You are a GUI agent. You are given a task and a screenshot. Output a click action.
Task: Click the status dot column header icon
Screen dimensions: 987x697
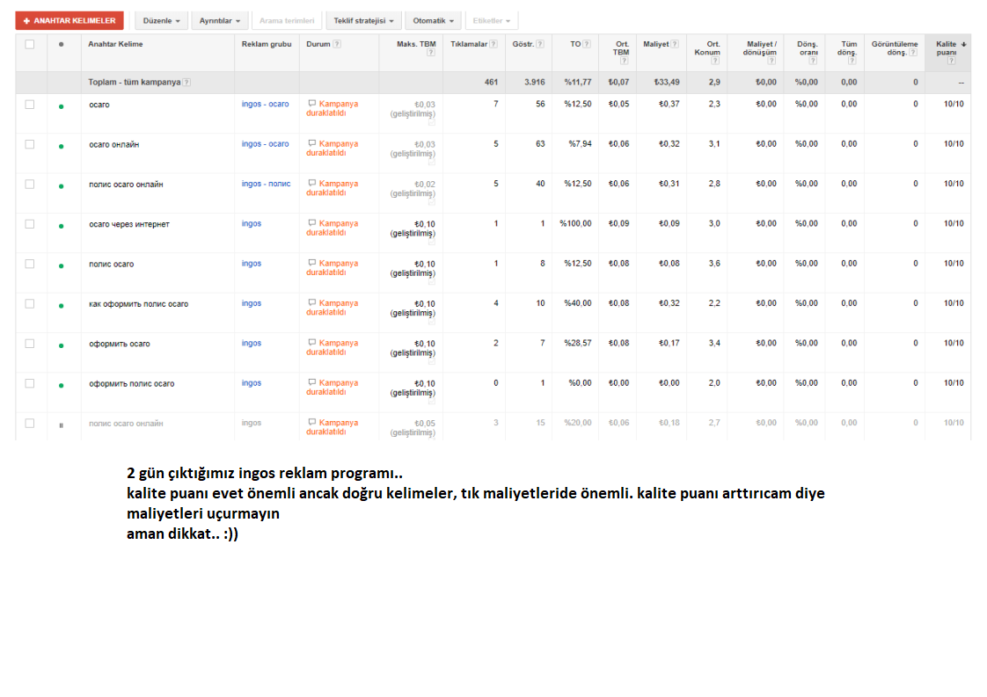pyautogui.click(x=61, y=44)
